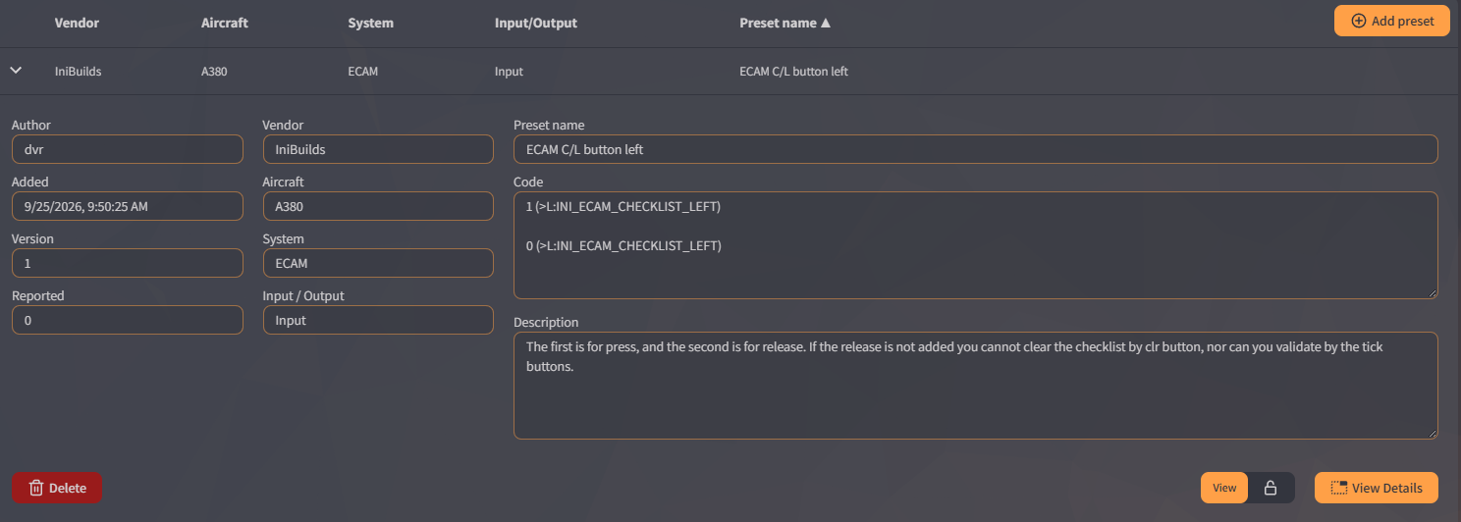Click the Aircraft field showing A380
Image resolution: width=1461 pixels, height=522 pixels.
coord(378,206)
